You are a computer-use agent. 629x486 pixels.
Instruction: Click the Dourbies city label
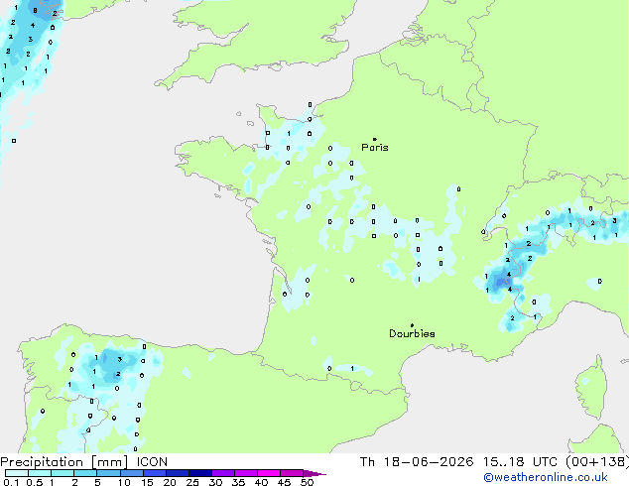click(412, 333)
